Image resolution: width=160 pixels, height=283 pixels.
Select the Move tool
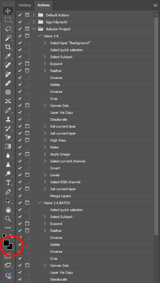pos(8,11)
